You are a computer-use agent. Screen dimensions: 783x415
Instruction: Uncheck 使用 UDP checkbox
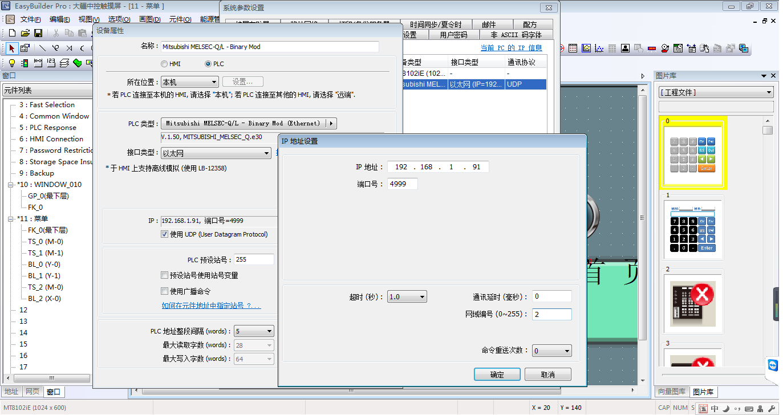coord(165,234)
